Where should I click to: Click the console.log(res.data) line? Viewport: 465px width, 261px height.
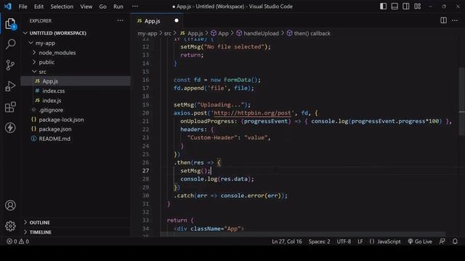click(217, 179)
